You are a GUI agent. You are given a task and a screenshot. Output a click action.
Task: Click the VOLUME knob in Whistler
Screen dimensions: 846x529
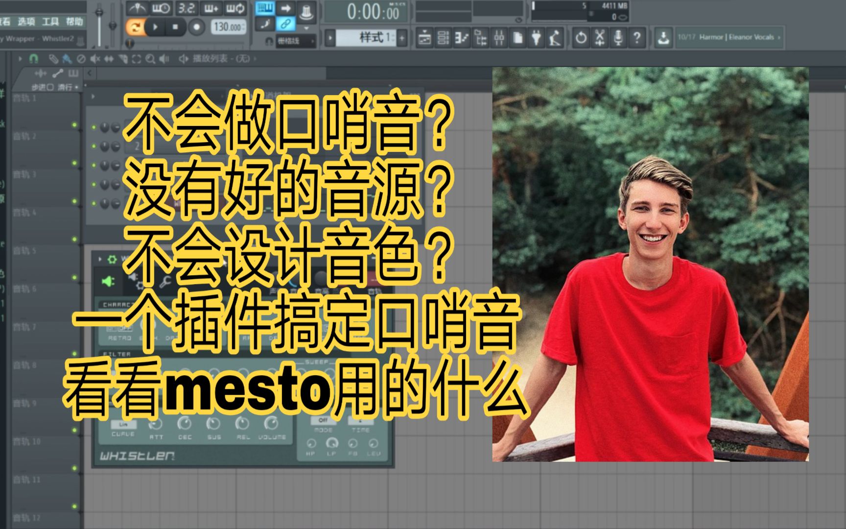[271, 423]
